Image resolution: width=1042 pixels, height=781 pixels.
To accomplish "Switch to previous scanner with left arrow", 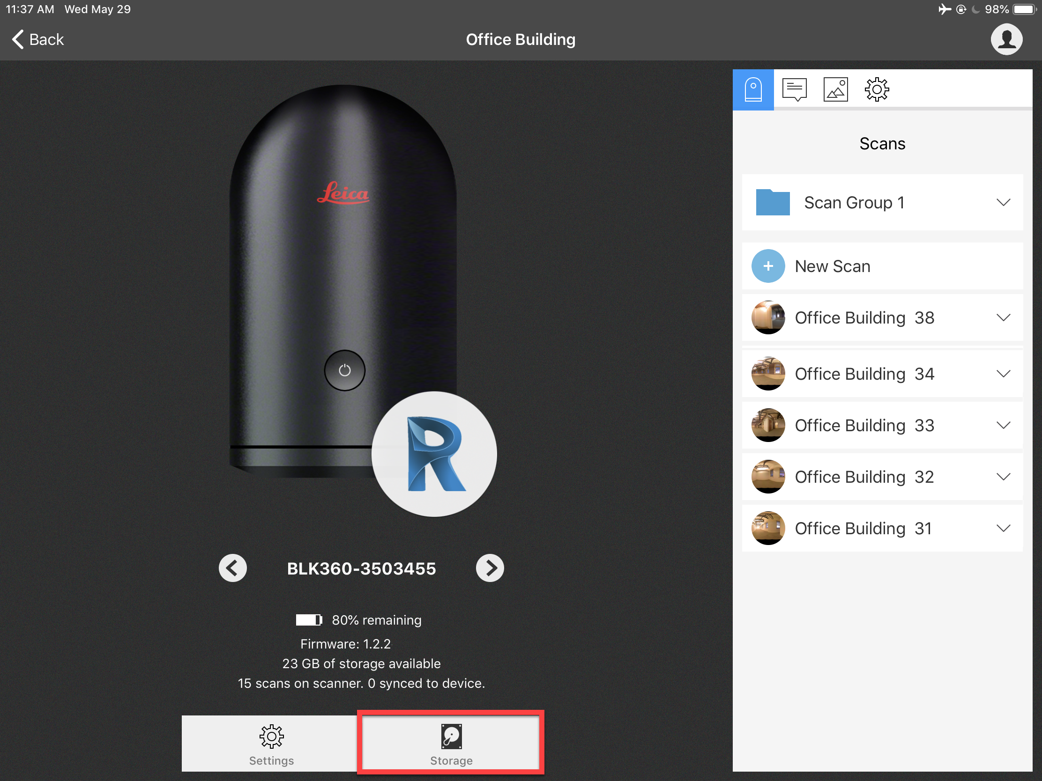I will (233, 568).
